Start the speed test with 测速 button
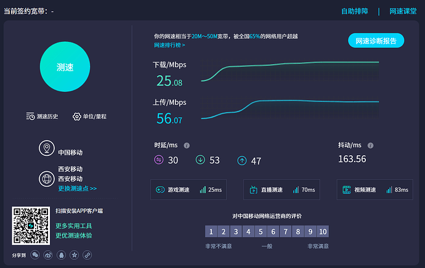Viewport: 425px width, 268px height. click(x=65, y=67)
